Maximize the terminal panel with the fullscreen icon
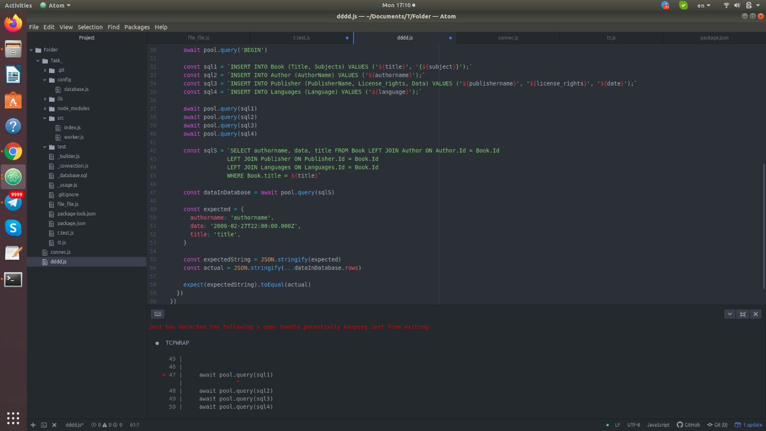 [743, 314]
